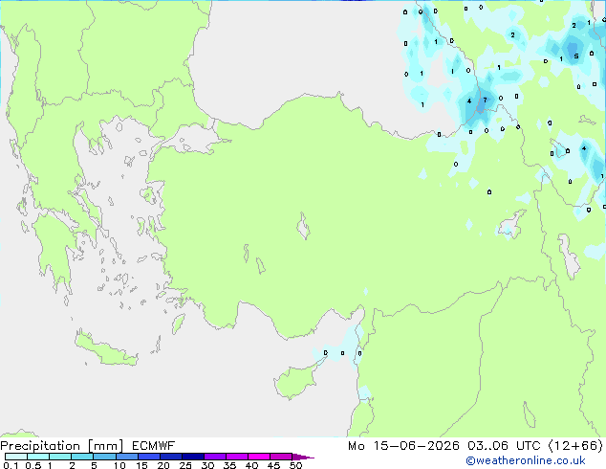
Task: Select the 35–40 mm legend color swatch
Action: 237,457
